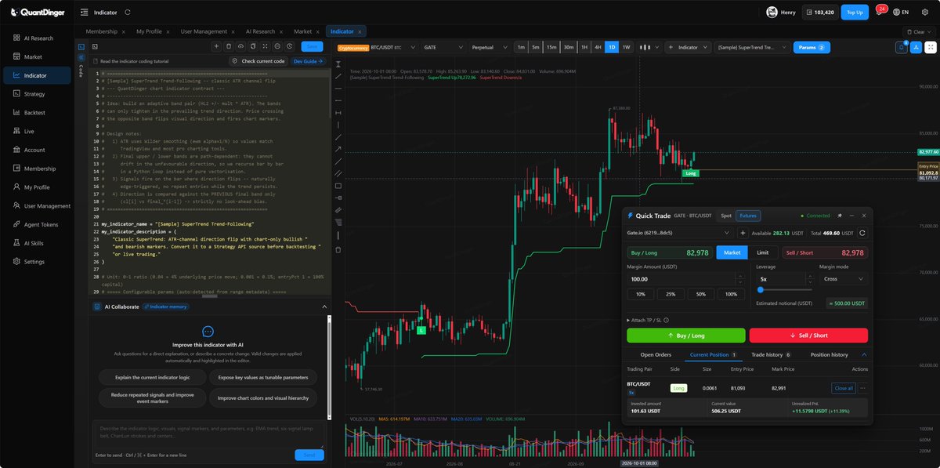Open Perpetual contract type dropdown
The height and width of the screenshot is (468, 940).
click(x=490, y=47)
